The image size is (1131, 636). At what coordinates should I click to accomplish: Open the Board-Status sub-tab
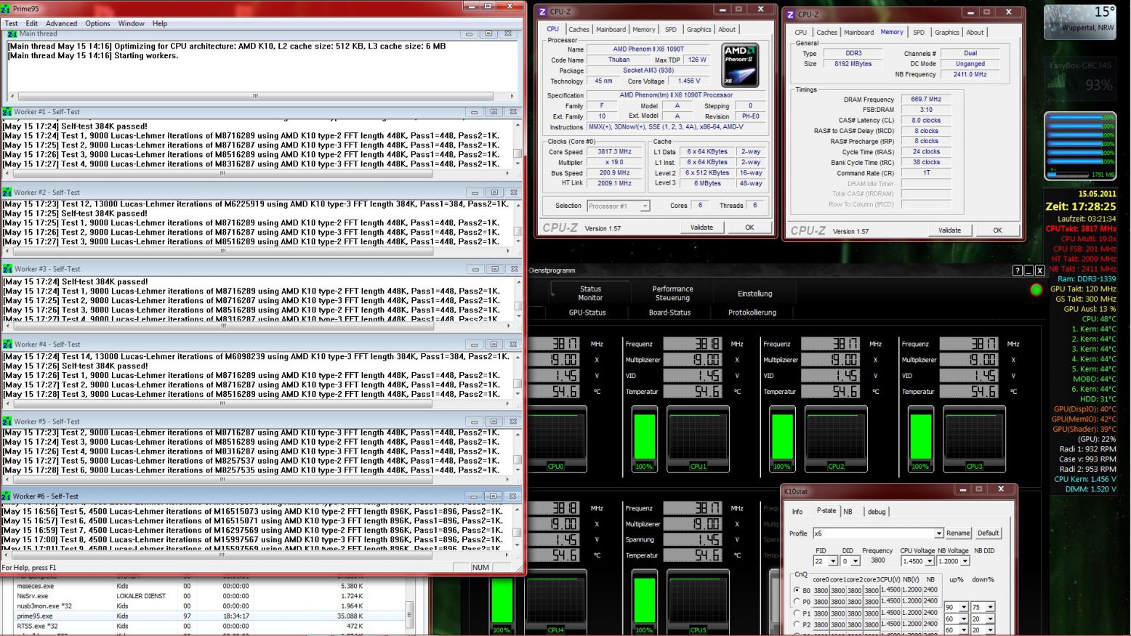(x=669, y=313)
